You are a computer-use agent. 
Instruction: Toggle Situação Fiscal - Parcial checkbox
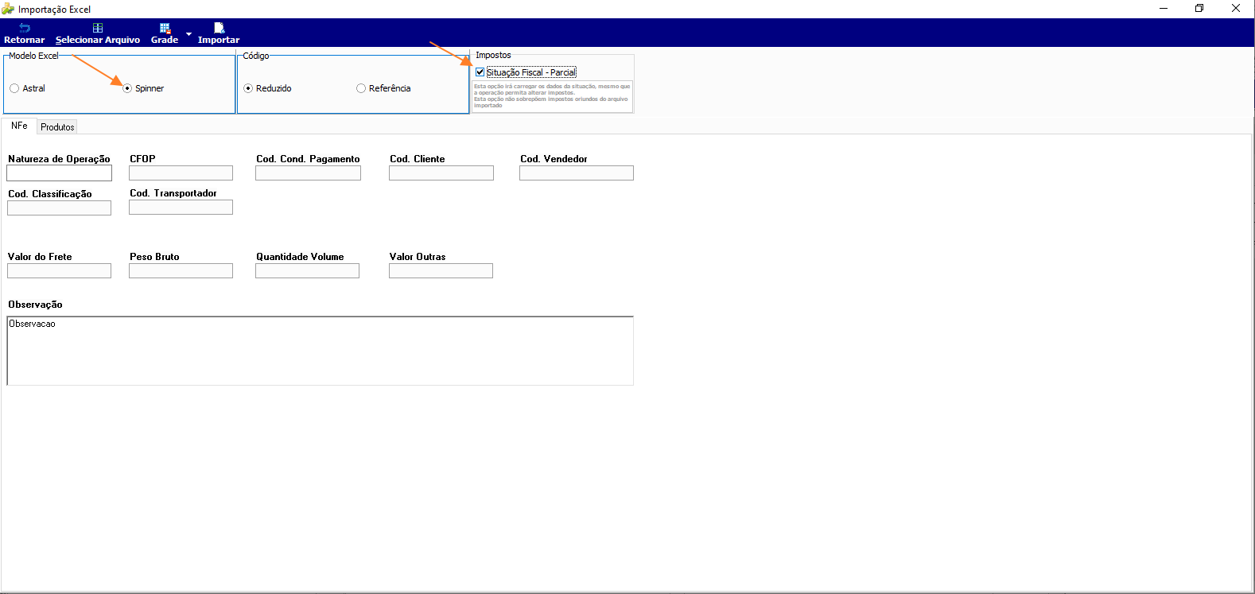point(480,72)
